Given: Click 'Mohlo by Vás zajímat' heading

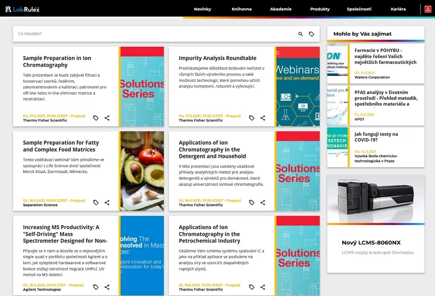Looking at the screenshot, I should pos(362,34).
